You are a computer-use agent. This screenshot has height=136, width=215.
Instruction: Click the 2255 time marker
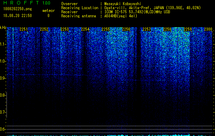(x=106, y=29)
